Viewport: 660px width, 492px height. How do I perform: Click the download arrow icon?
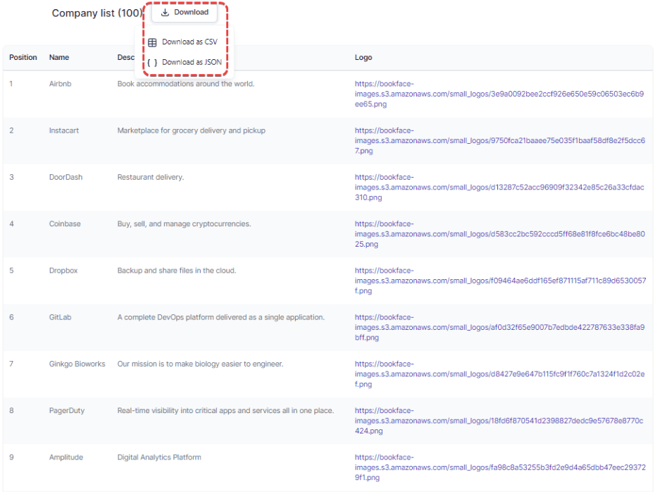(x=165, y=12)
